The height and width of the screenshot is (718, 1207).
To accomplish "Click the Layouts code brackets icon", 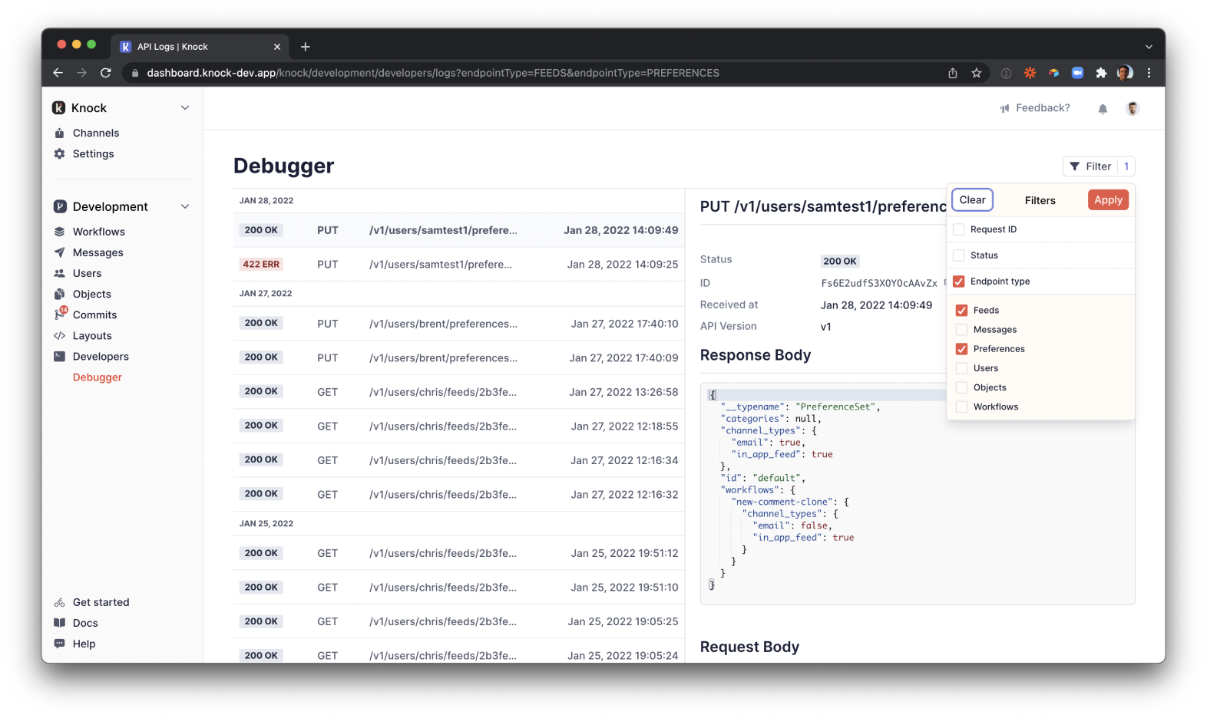I will pyautogui.click(x=59, y=336).
